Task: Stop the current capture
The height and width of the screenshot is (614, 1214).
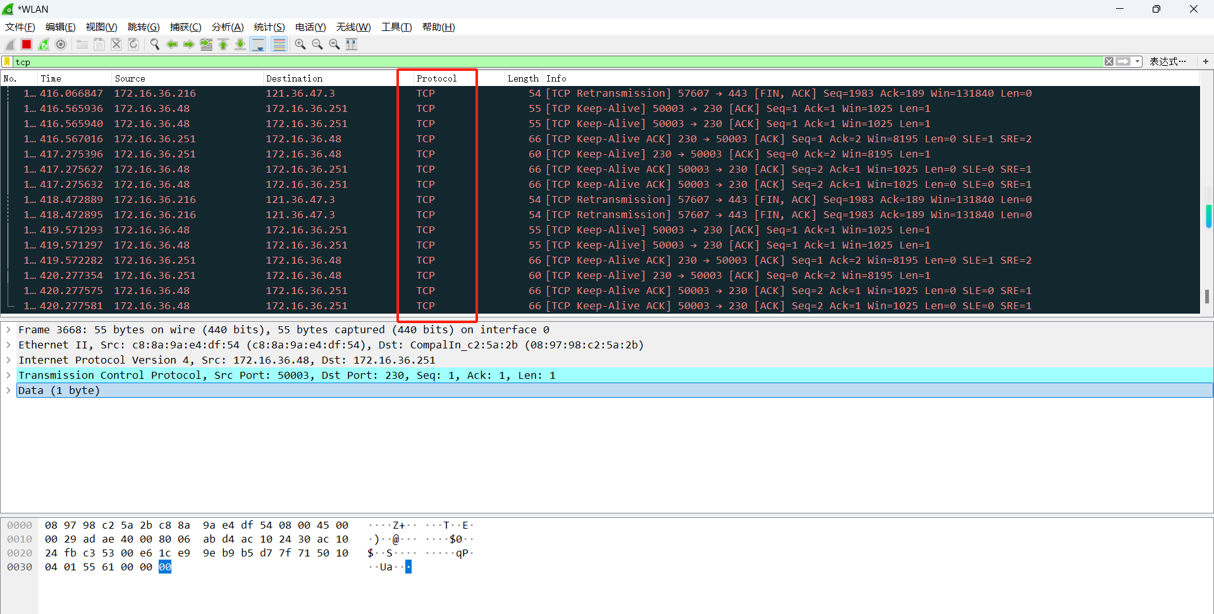Action: tap(26, 44)
